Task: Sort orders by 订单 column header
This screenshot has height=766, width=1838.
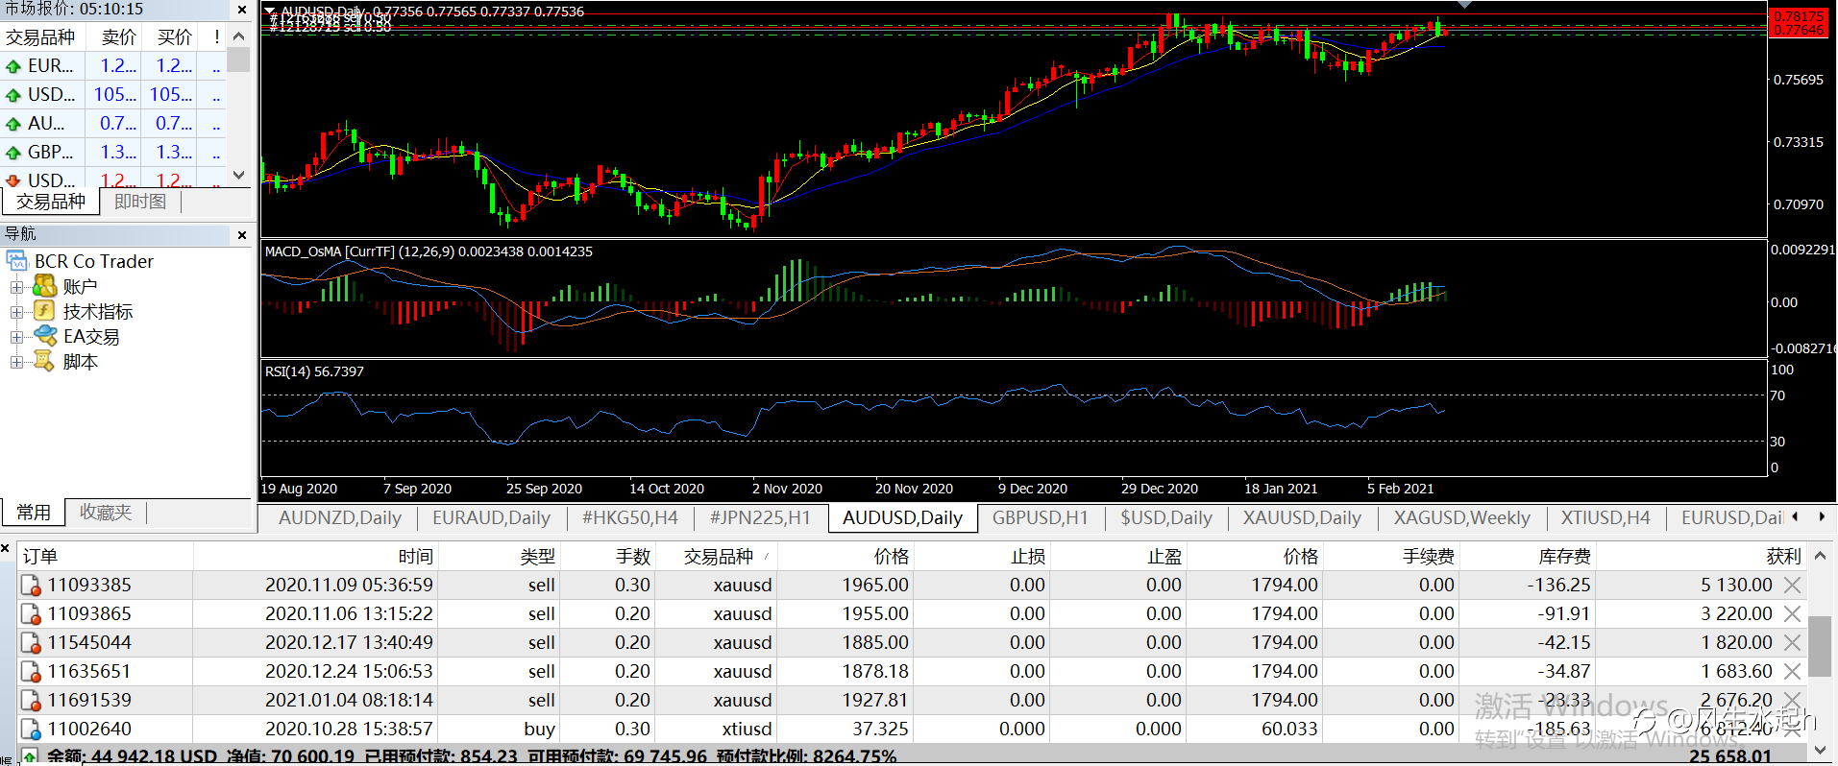Action: (106, 557)
